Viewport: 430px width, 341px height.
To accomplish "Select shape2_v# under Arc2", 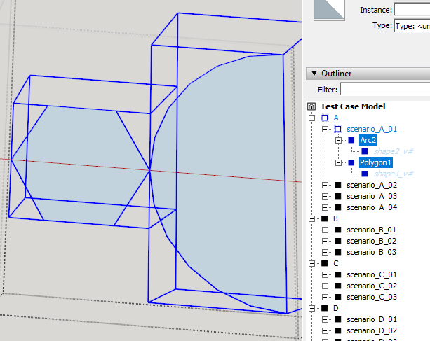I will tap(394, 151).
